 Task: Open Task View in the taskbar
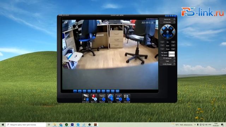click(49, 125)
